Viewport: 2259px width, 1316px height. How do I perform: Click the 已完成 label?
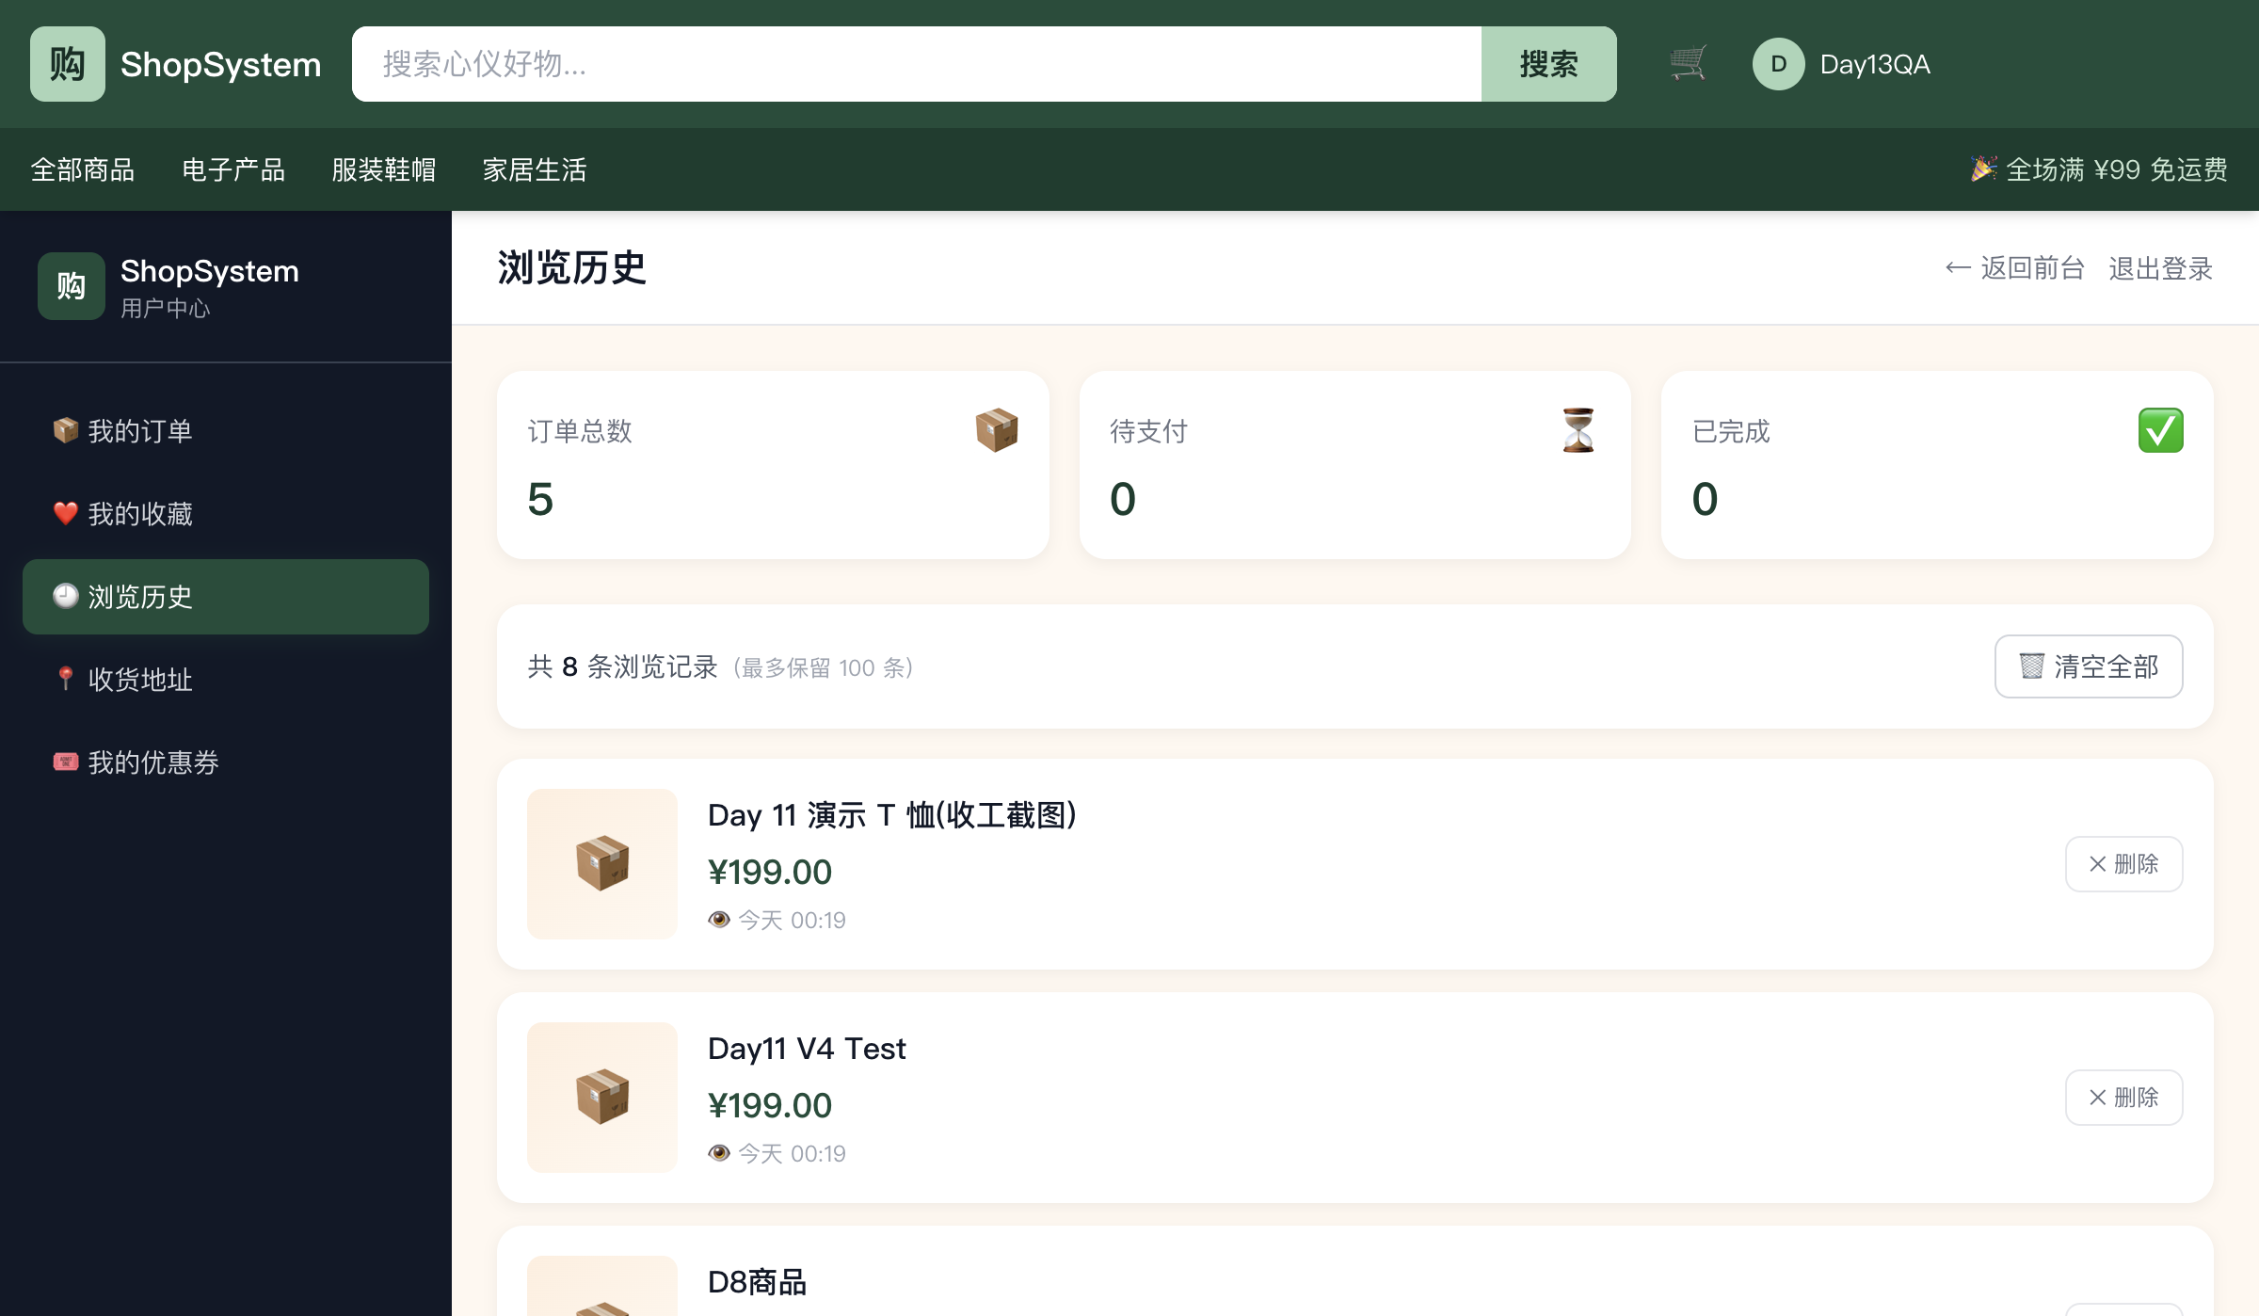(x=1731, y=431)
